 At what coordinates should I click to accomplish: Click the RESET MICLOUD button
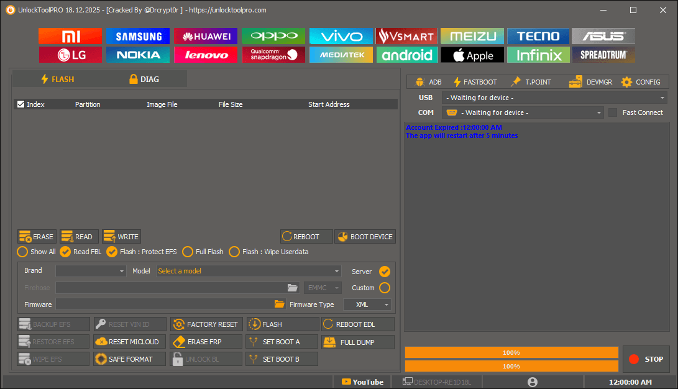[x=130, y=341]
